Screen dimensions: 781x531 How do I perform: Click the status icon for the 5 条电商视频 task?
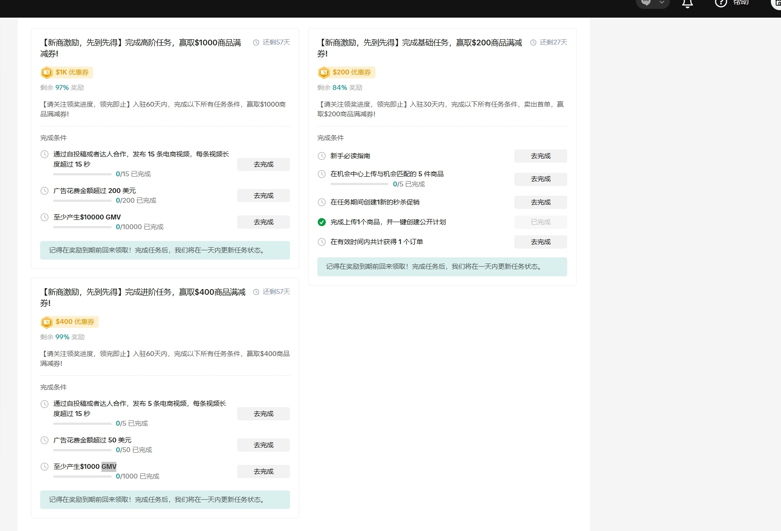(45, 404)
